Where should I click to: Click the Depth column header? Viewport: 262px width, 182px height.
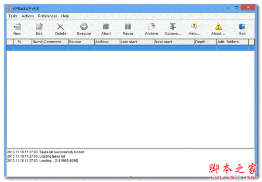pos(205,42)
